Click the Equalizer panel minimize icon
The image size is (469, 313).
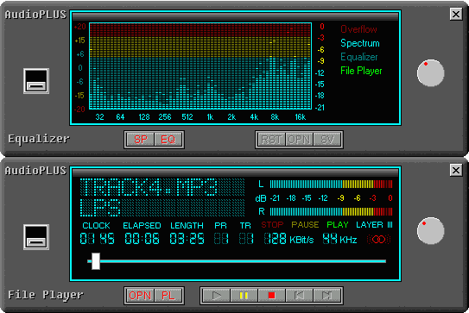pos(36,81)
